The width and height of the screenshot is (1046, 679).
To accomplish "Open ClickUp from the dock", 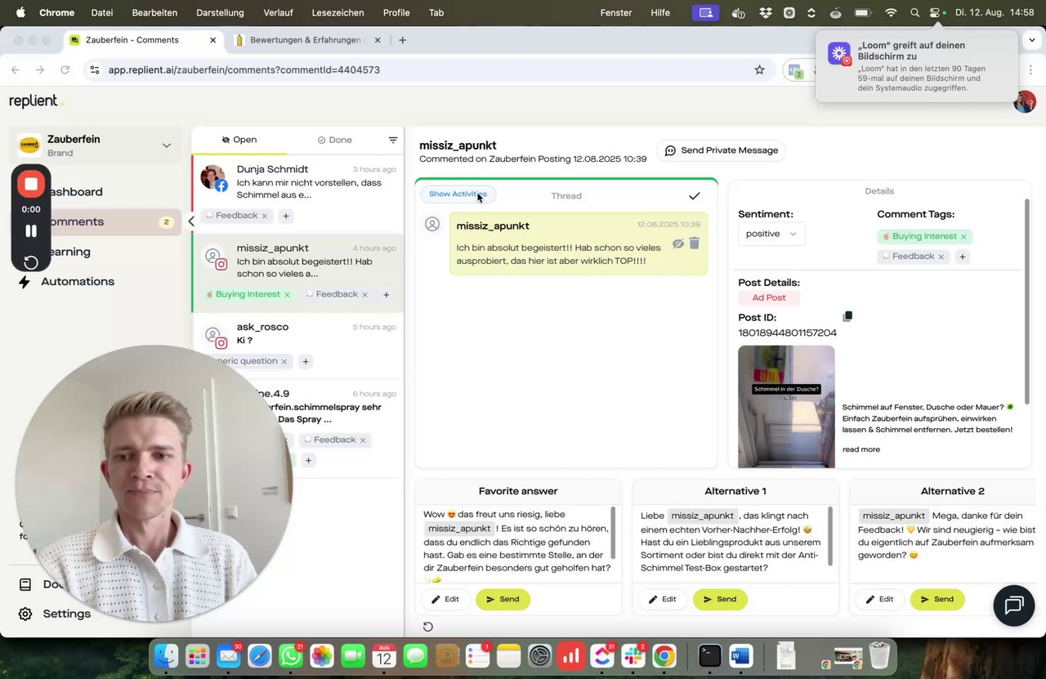I will tap(601, 655).
